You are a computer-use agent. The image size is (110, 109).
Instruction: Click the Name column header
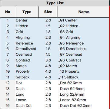tap(84, 12)
